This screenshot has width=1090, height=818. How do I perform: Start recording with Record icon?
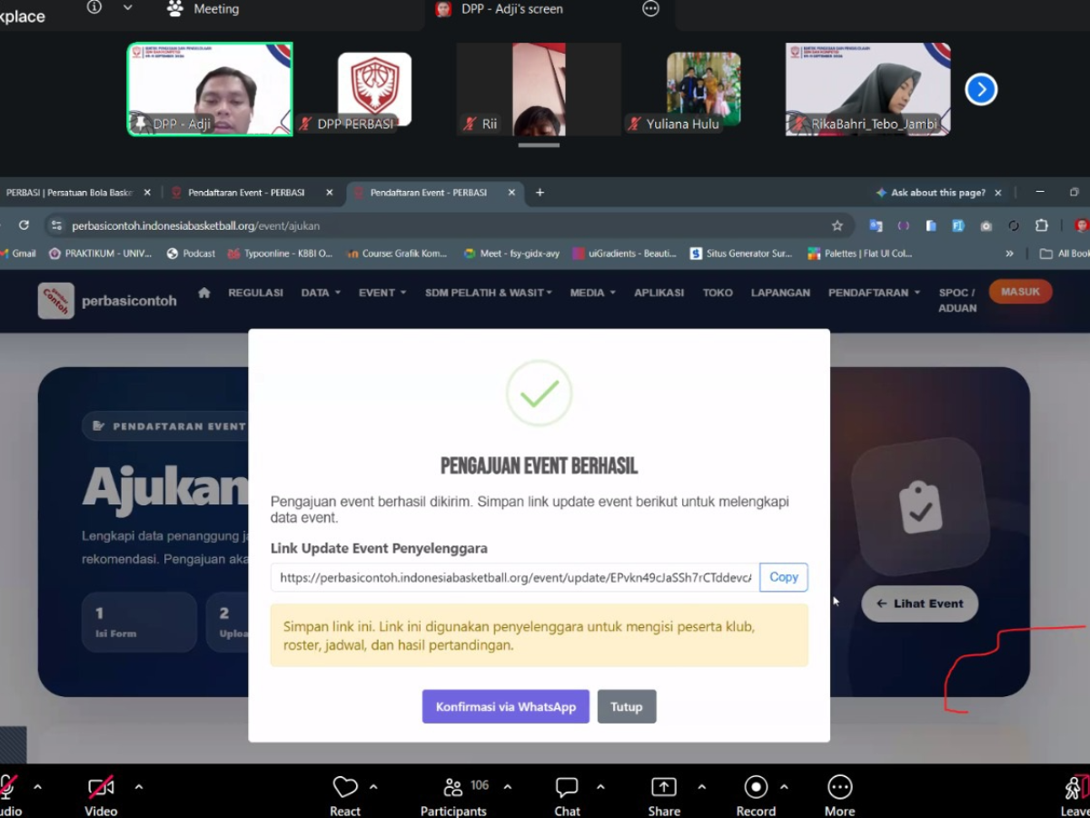click(x=756, y=787)
